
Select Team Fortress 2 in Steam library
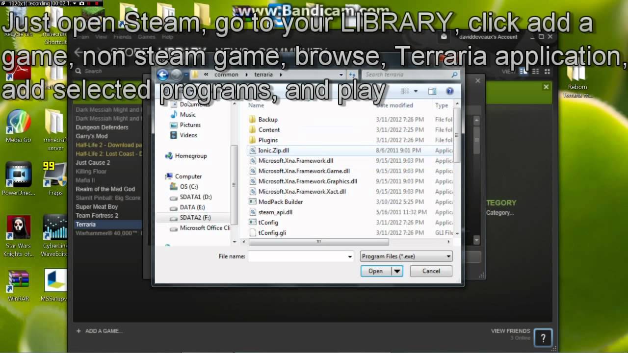coord(97,216)
